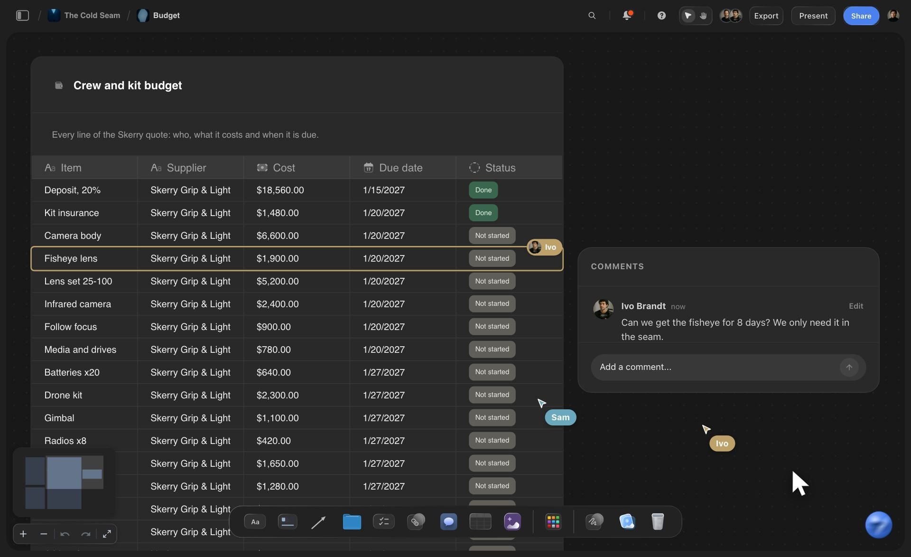Insert a table from the toolbar

(480, 522)
